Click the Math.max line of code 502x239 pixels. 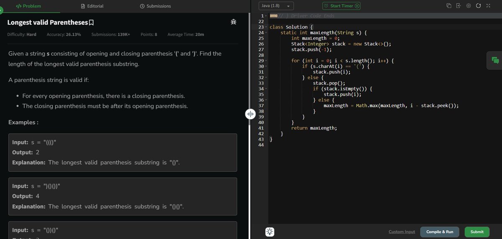(x=391, y=106)
